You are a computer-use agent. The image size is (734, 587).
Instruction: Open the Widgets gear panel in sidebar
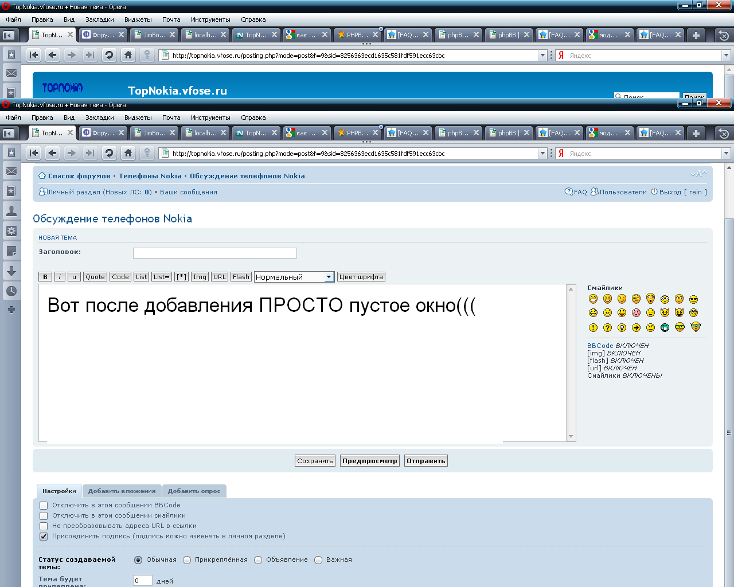(x=11, y=231)
